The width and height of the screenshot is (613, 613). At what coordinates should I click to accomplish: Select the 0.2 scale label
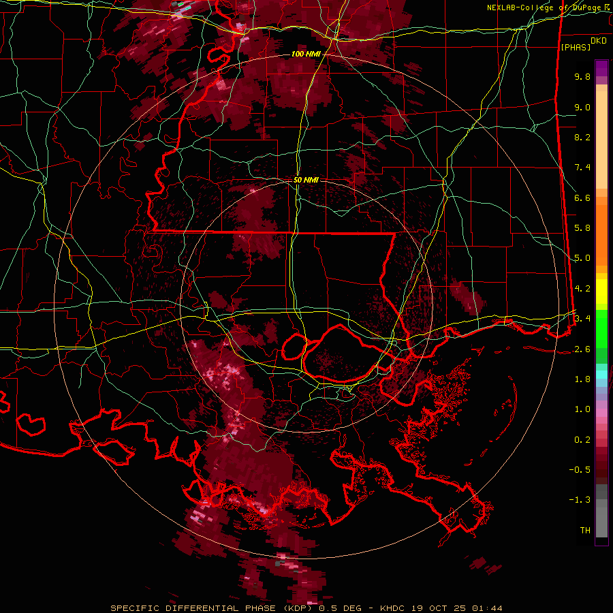click(x=582, y=439)
